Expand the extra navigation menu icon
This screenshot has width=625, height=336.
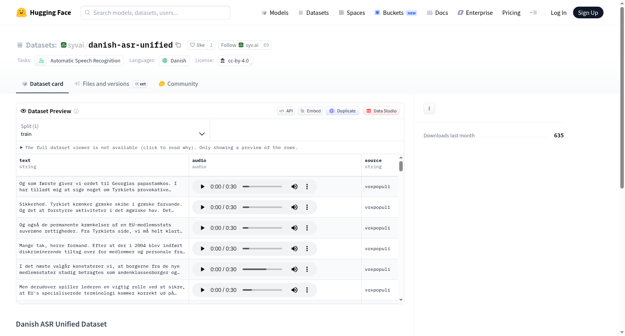533,13
